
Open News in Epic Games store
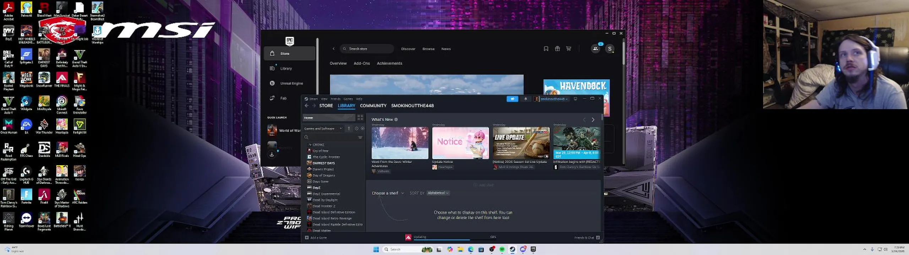pos(446,49)
